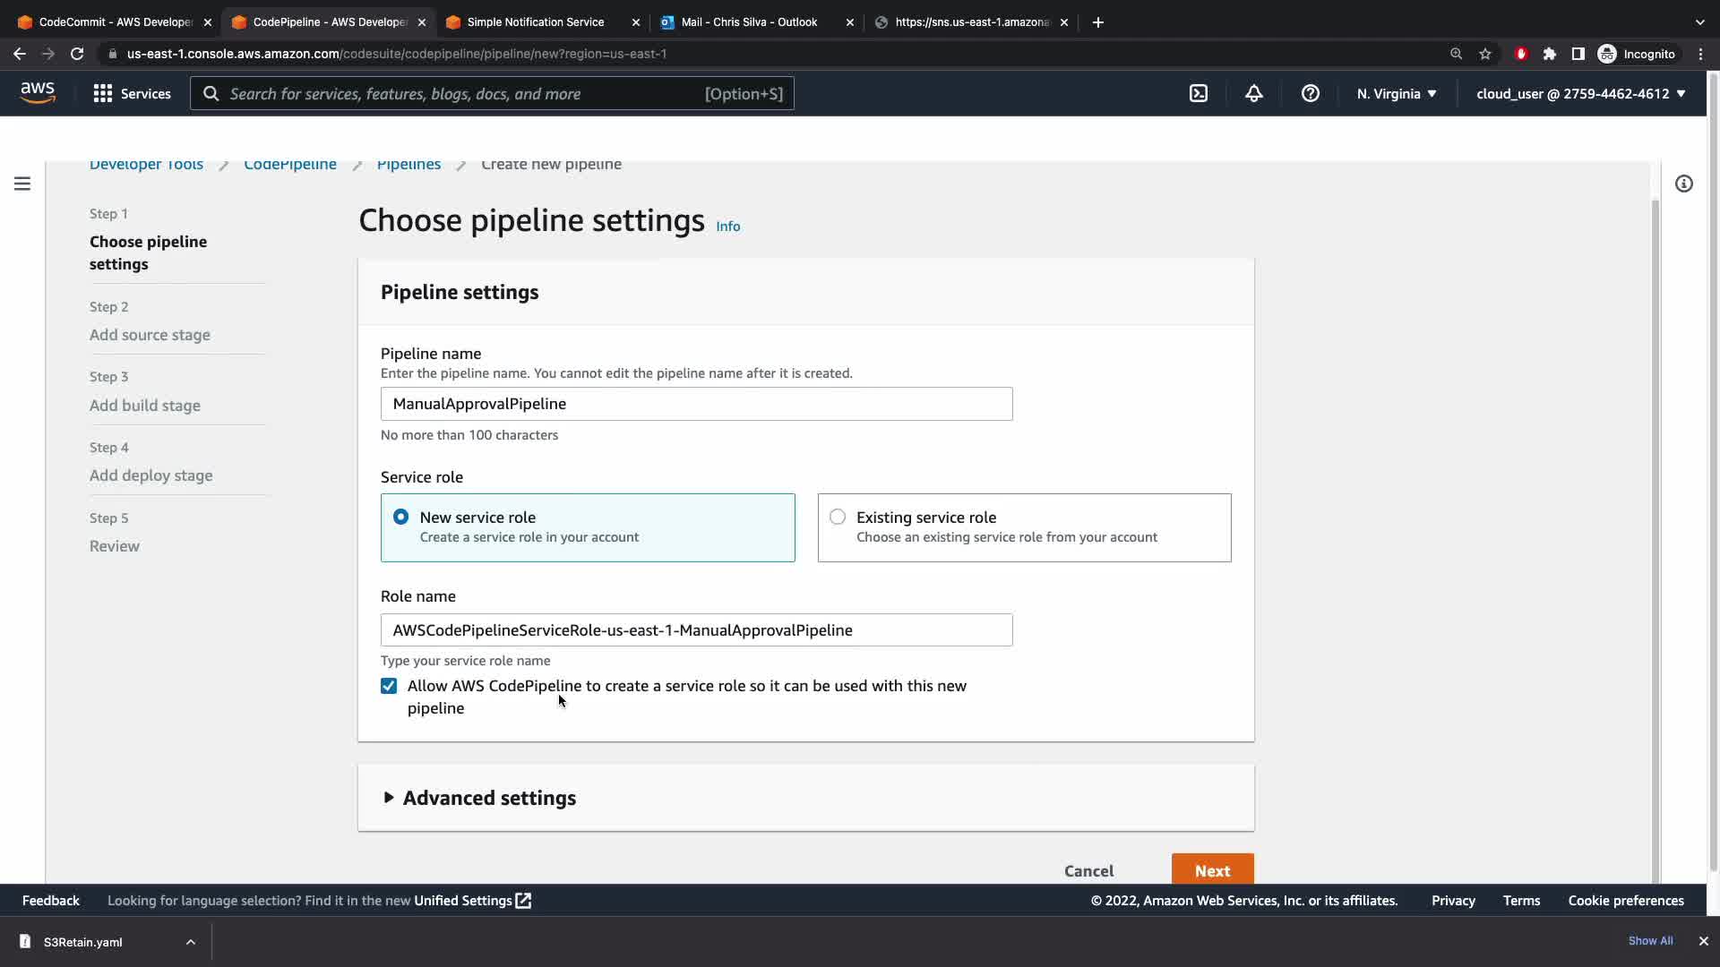Click the Cancel button
The height and width of the screenshot is (967, 1720).
coord(1088,870)
